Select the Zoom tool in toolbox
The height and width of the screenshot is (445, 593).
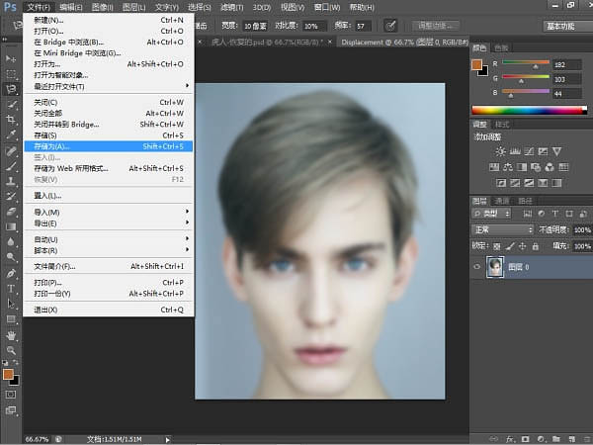coord(11,351)
